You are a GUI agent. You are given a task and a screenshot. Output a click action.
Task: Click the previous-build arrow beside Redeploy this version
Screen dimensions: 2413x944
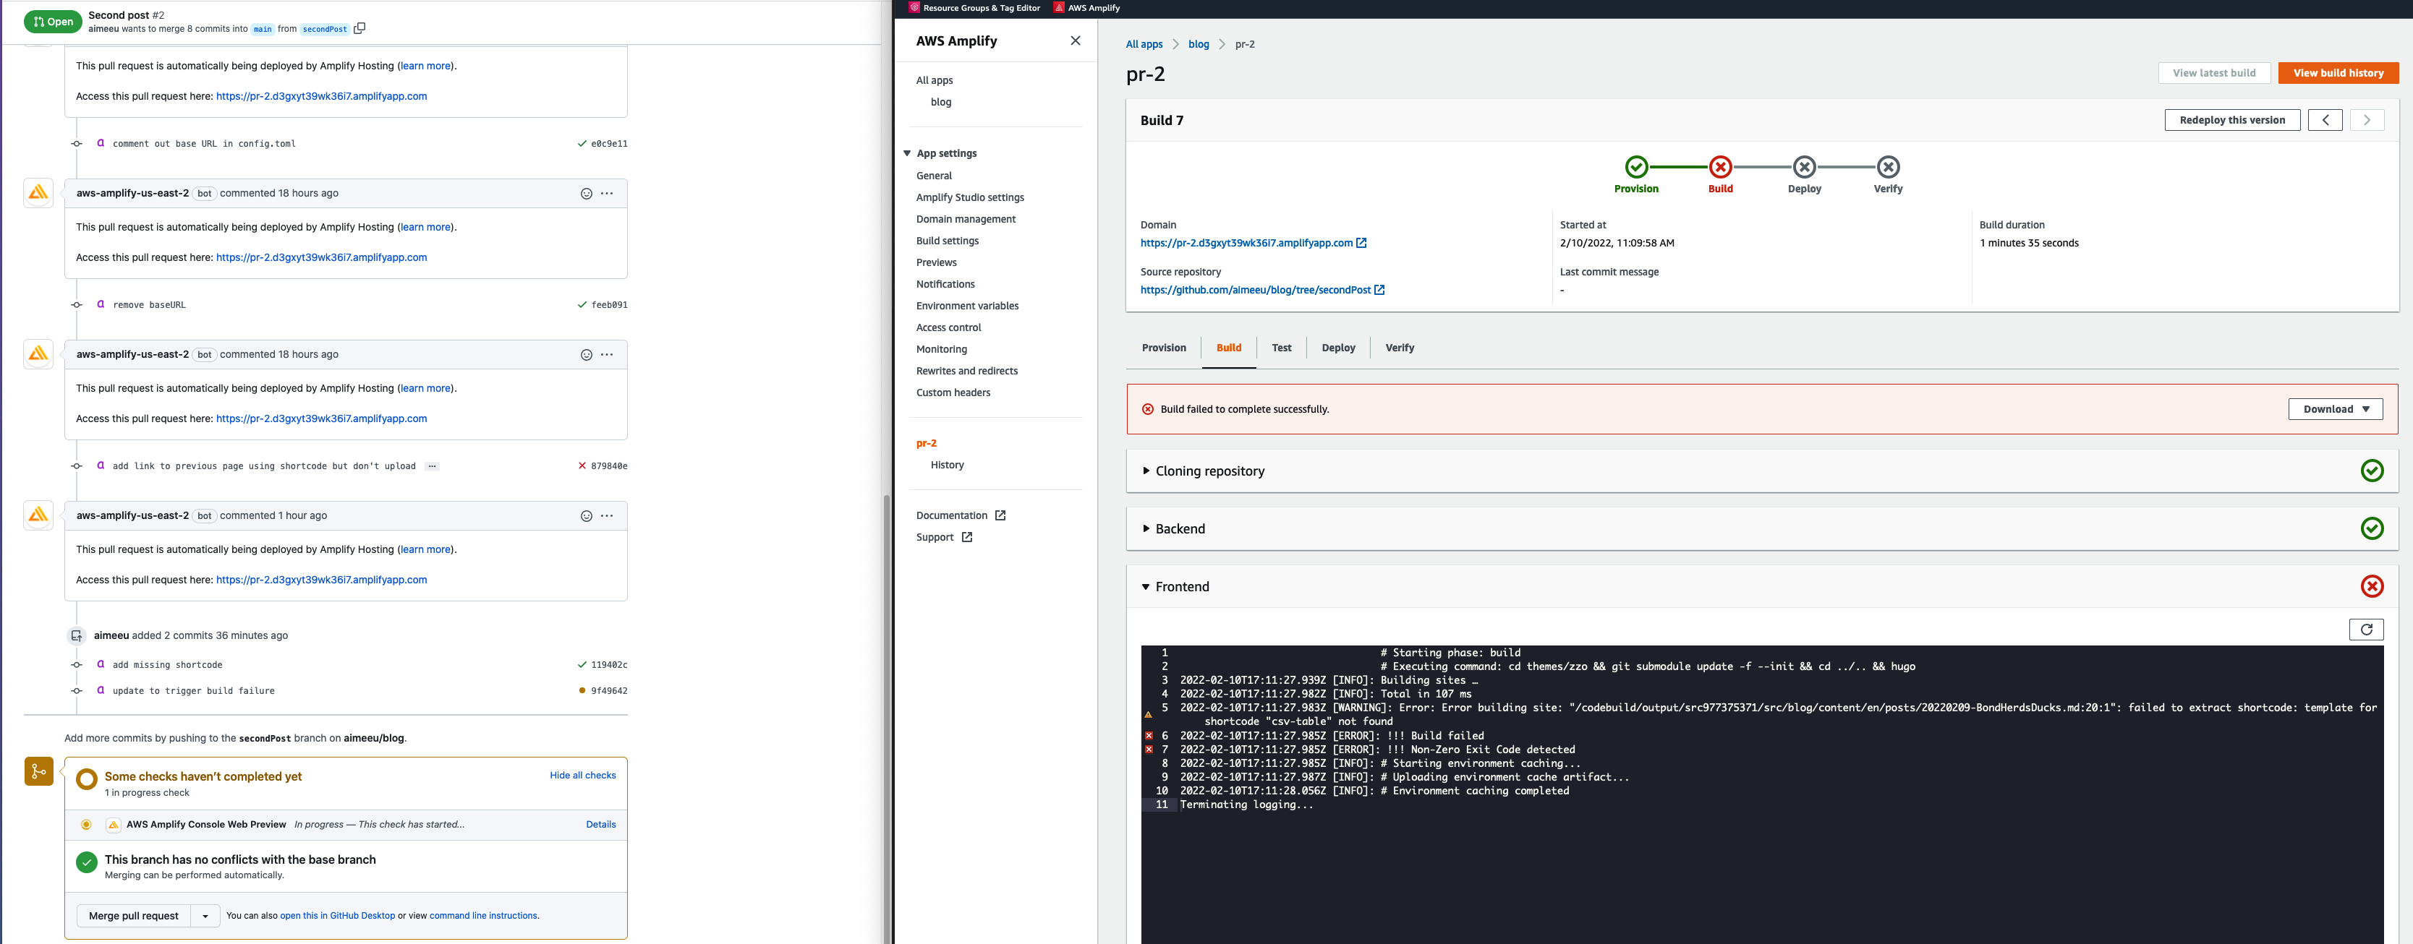[2325, 120]
